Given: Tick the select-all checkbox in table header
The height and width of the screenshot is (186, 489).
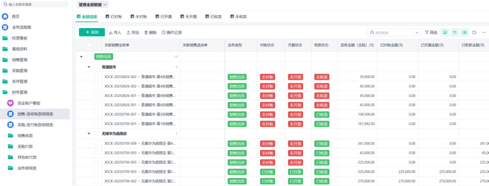Looking at the screenshot, I should pos(89,45).
